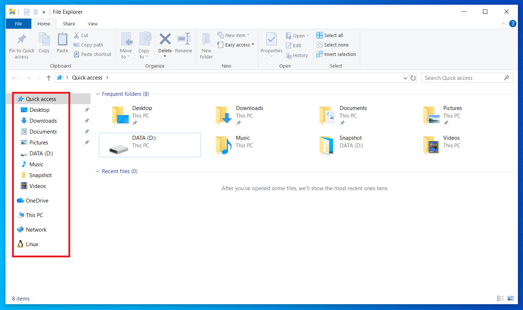Viewport: 523px width, 310px height.
Task: Click Select all in ribbon
Action: 330,35
